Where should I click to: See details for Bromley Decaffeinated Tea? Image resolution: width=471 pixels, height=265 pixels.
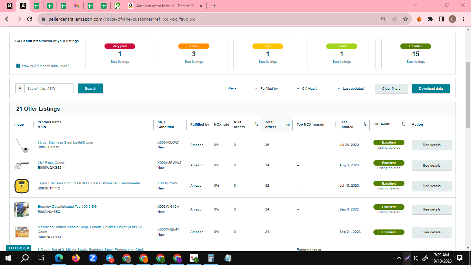pos(432,209)
